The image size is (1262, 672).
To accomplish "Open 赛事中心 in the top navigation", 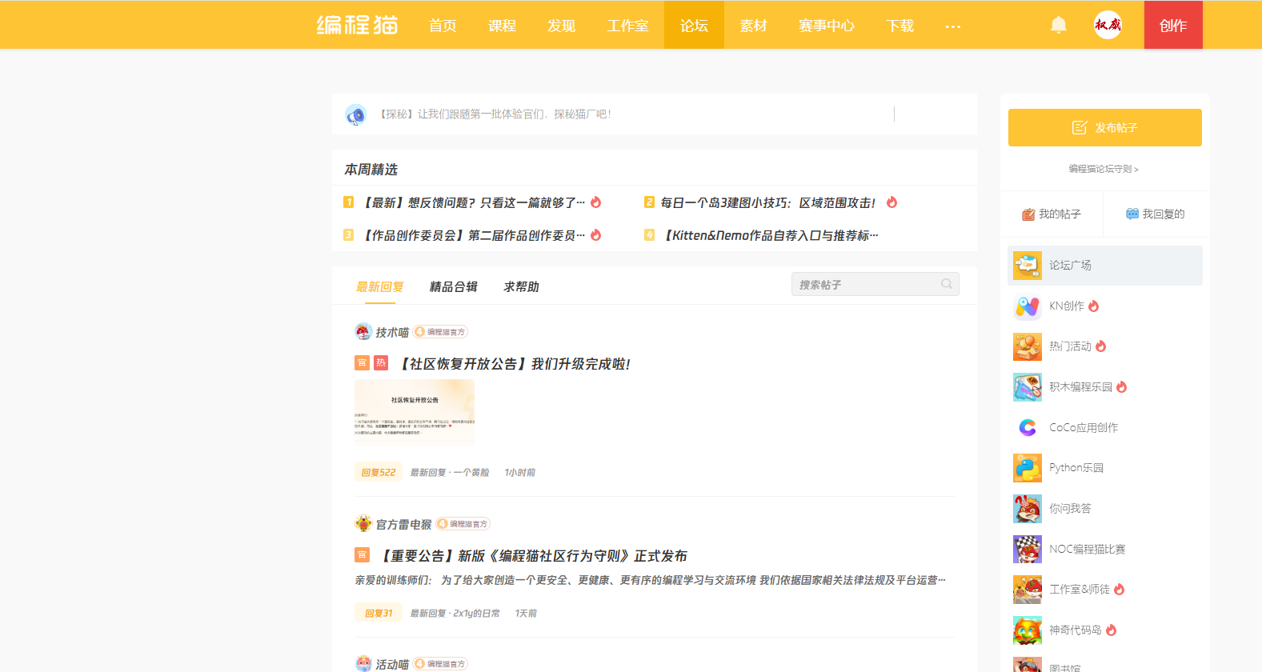I will [x=827, y=26].
